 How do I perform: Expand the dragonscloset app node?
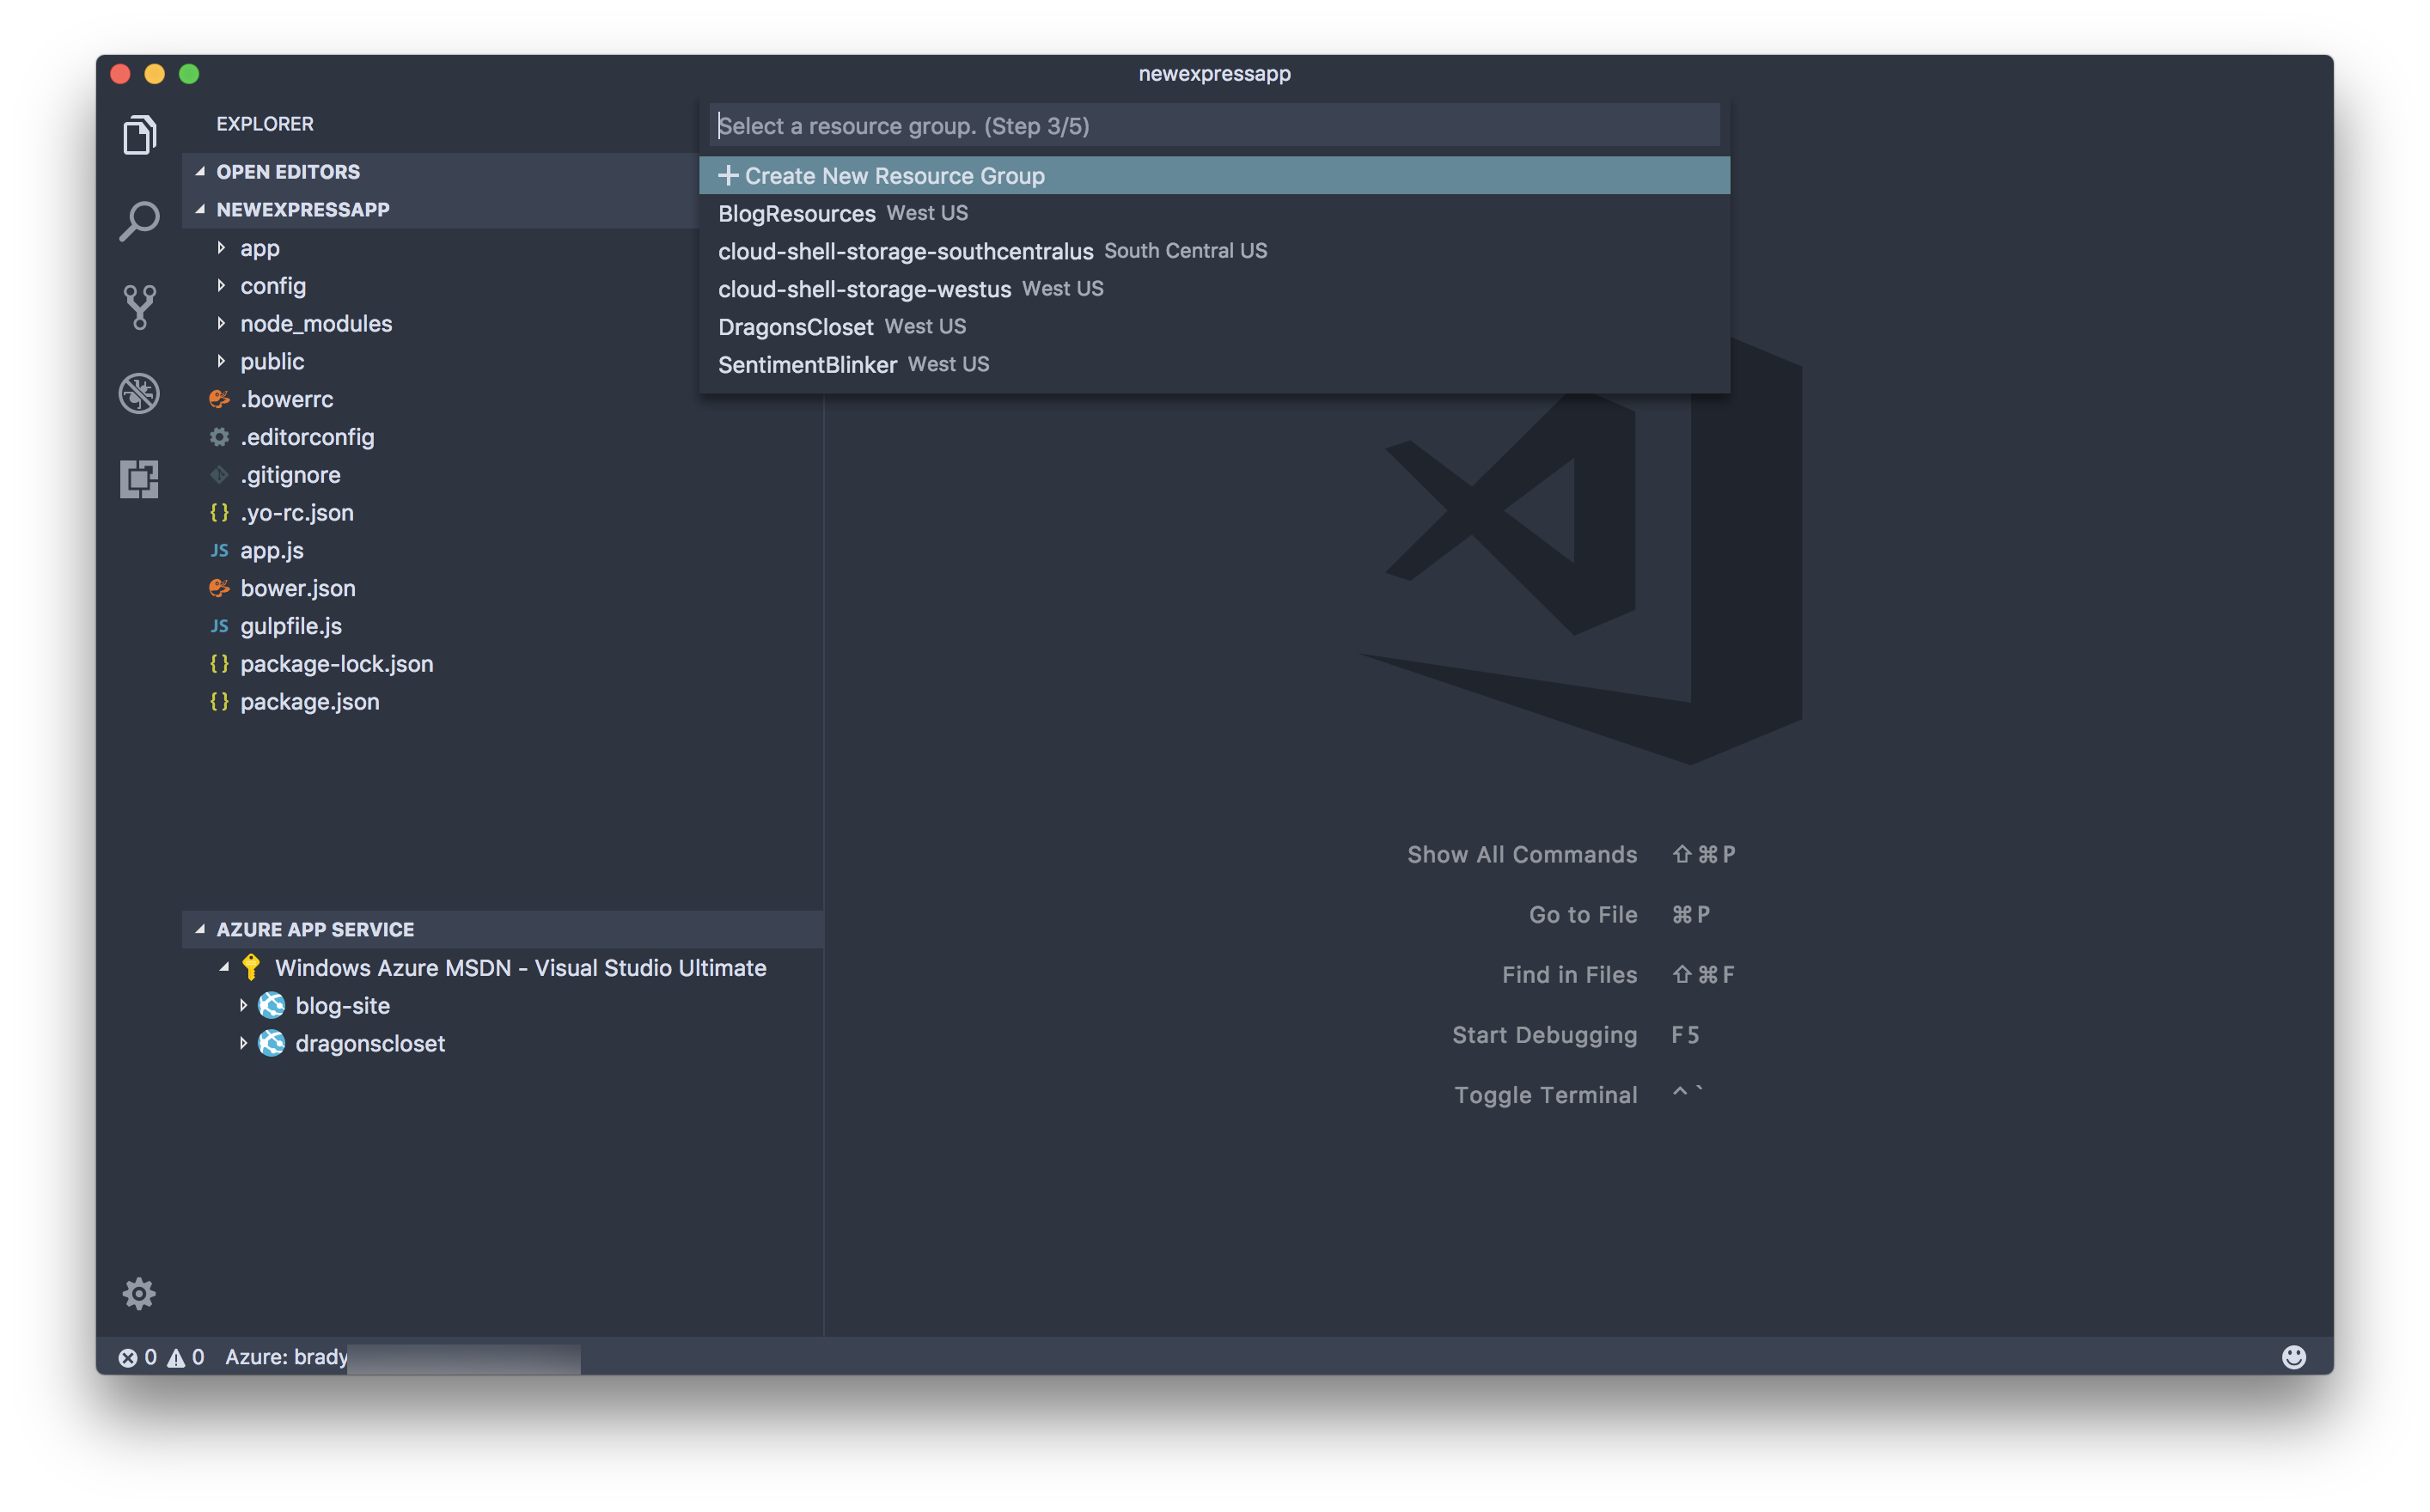coord(243,1043)
